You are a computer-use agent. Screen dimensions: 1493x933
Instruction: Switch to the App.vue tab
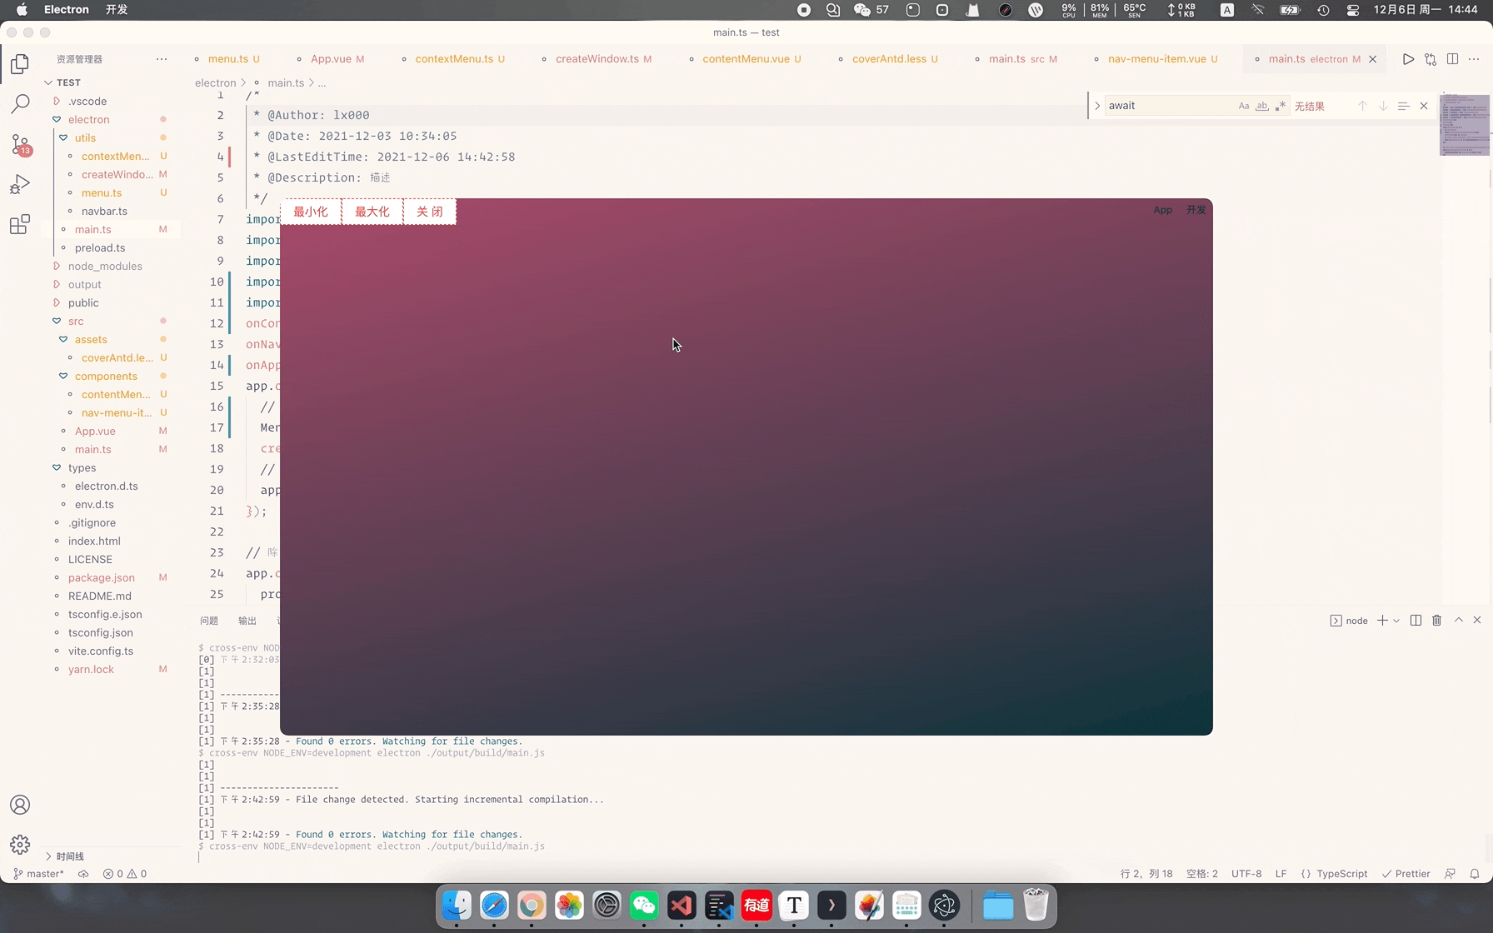tap(335, 59)
